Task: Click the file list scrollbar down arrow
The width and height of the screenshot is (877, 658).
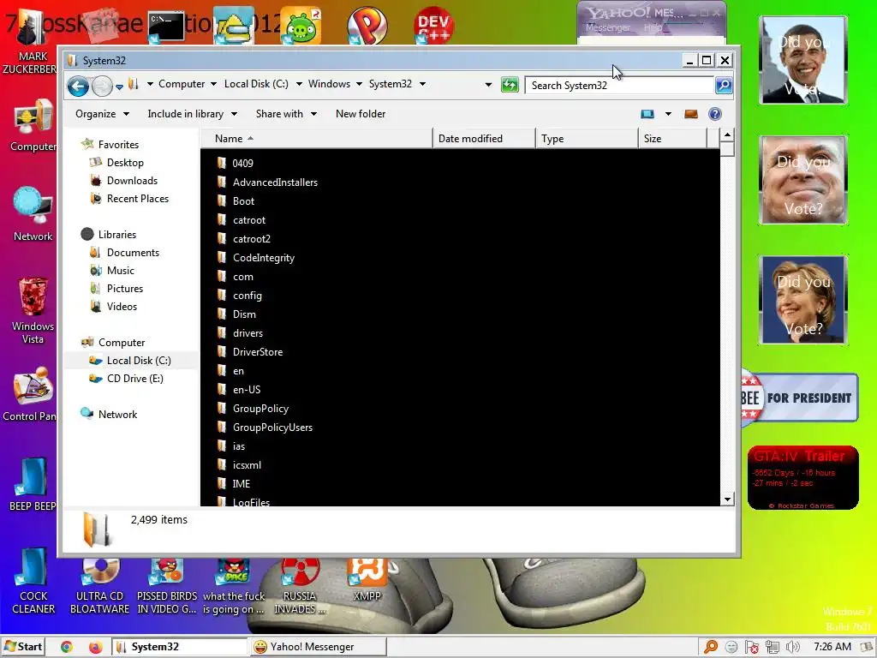Action: (727, 499)
